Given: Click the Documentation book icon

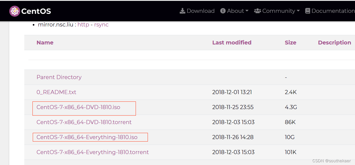Looking at the screenshot, I should 307,11.
